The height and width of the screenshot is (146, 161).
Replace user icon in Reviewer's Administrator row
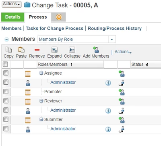[x=122, y=111]
